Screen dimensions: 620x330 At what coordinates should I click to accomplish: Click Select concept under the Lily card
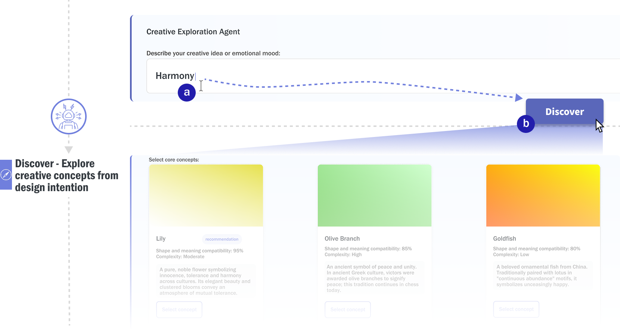coord(179,309)
